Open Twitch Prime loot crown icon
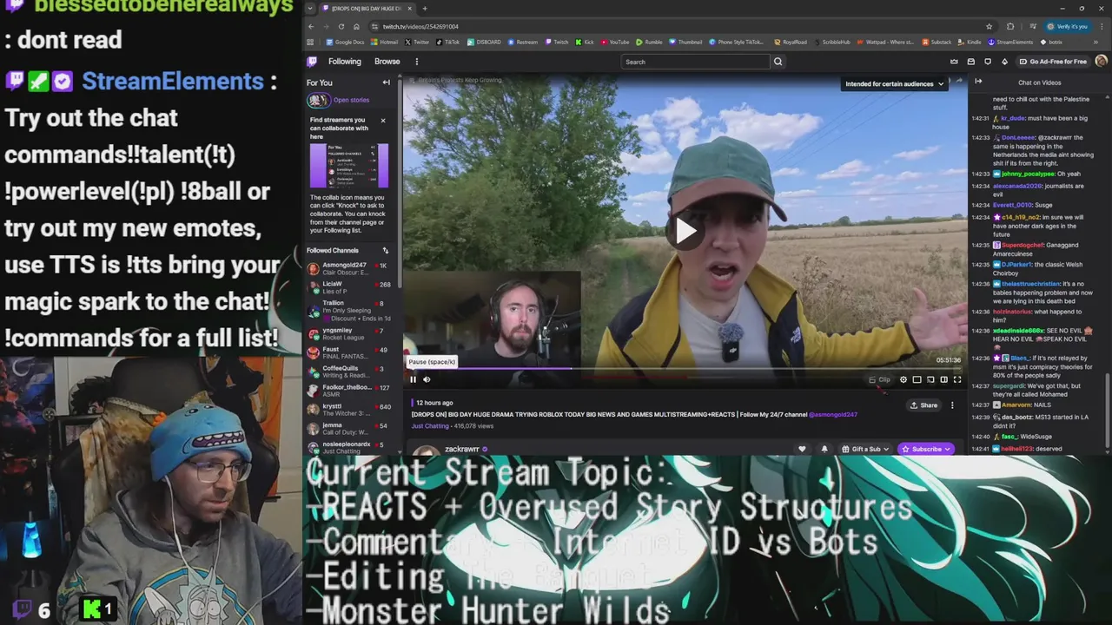Viewport: 1112px width, 625px height. 954,62
